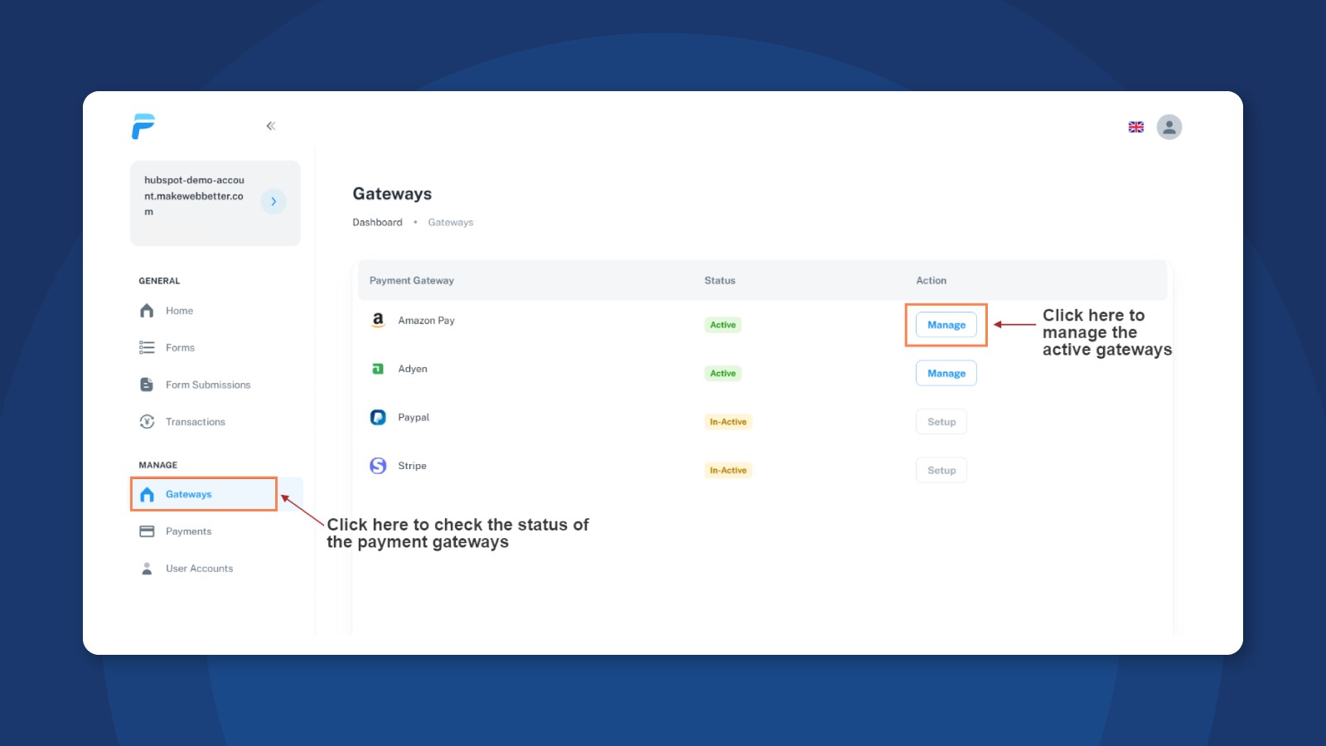Viewport: 1326px width, 746px height.
Task: Collapse the sidebar with the double-chevron icon
Action: click(270, 126)
